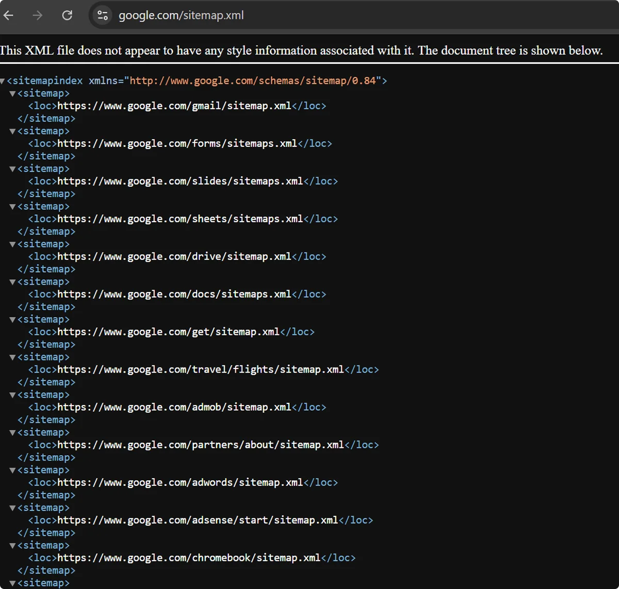This screenshot has width=619, height=589.
Task: Collapse the sitemap node containing docs URL
Action: pos(13,282)
